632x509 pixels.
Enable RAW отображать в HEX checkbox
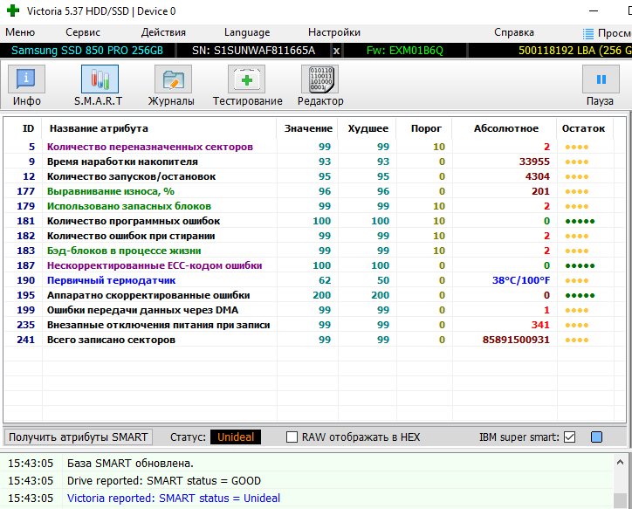(292, 437)
